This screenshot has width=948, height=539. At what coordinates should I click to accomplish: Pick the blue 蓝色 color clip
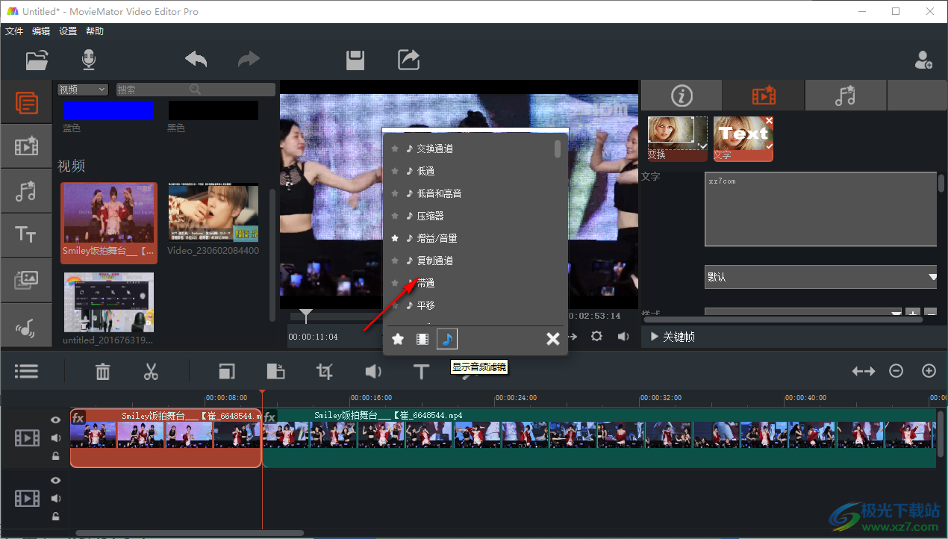pyautogui.click(x=108, y=110)
